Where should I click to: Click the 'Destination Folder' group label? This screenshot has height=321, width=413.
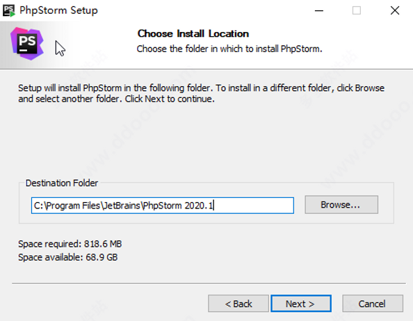62,183
